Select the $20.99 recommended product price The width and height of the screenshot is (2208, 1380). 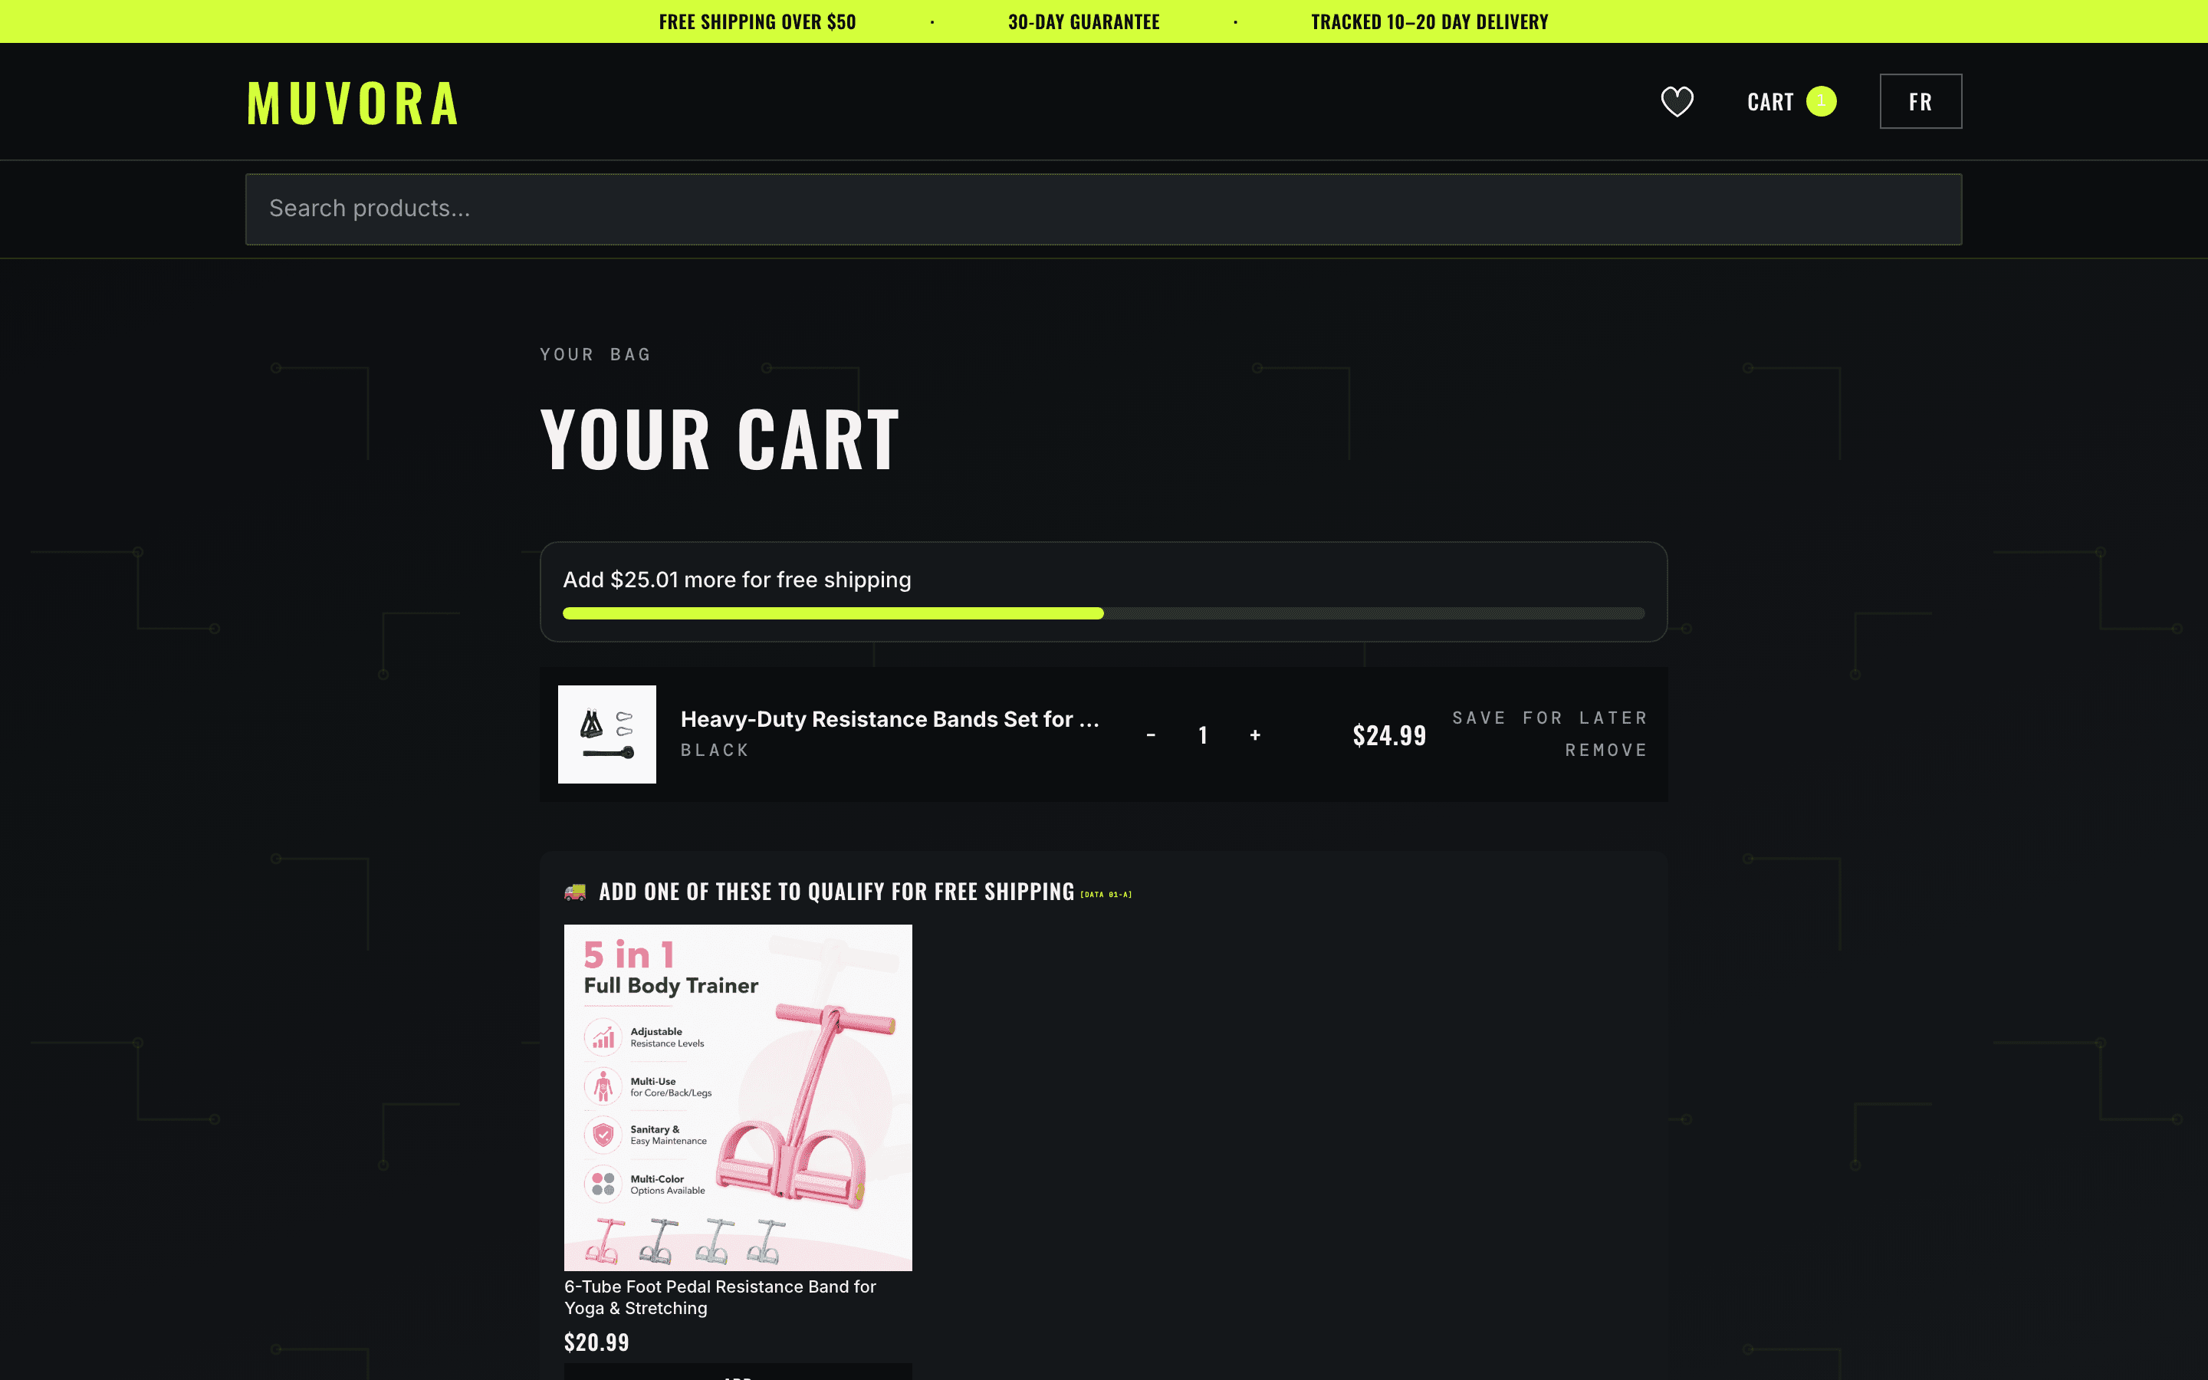(x=596, y=1342)
